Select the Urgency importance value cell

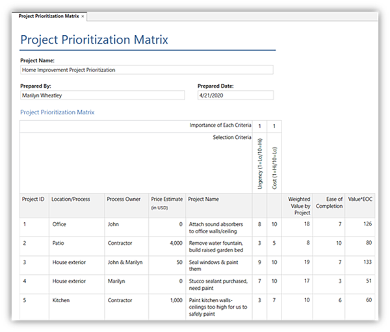coord(259,126)
